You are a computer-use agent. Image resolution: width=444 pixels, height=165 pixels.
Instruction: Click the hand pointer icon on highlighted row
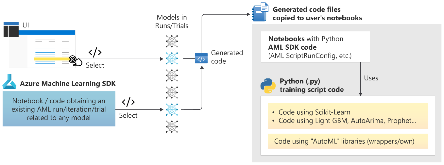[76, 60]
